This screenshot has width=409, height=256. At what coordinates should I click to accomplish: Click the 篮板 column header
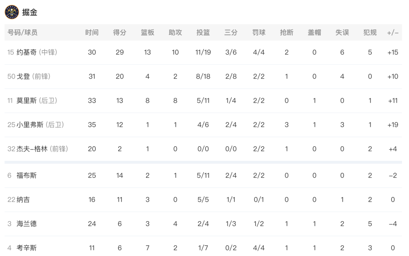(x=148, y=32)
